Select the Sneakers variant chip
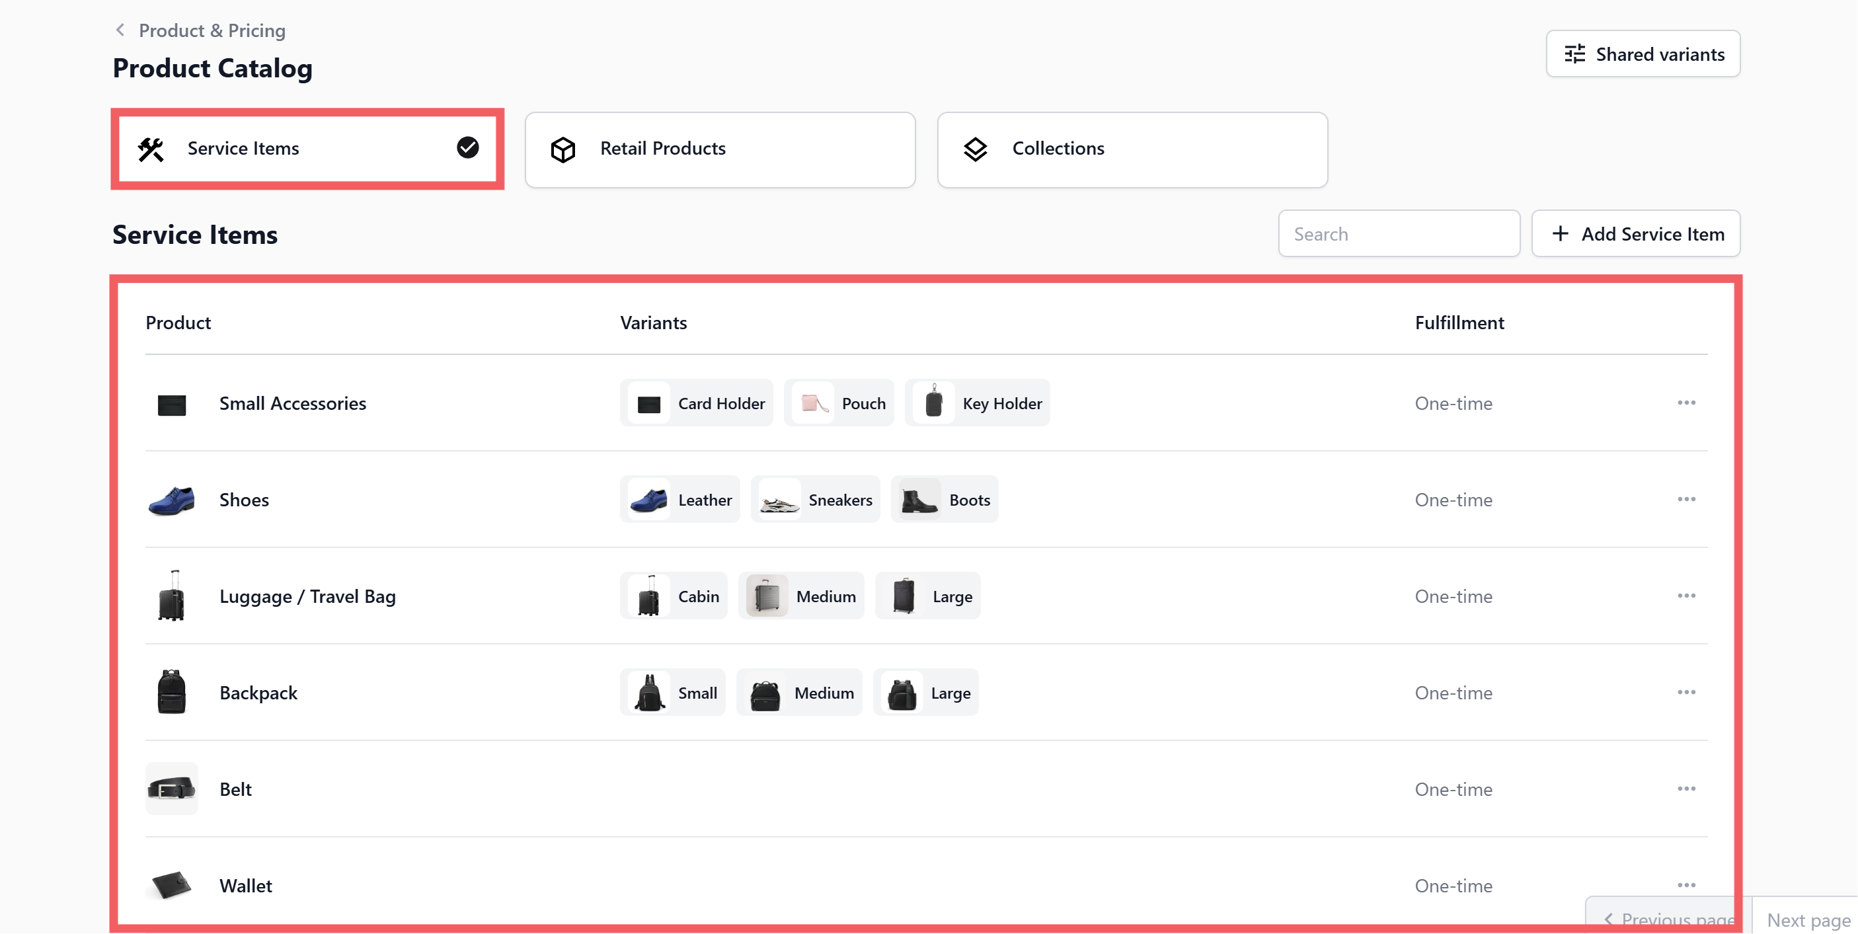The width and height of the screenshot is (1858, 934). 815,500
